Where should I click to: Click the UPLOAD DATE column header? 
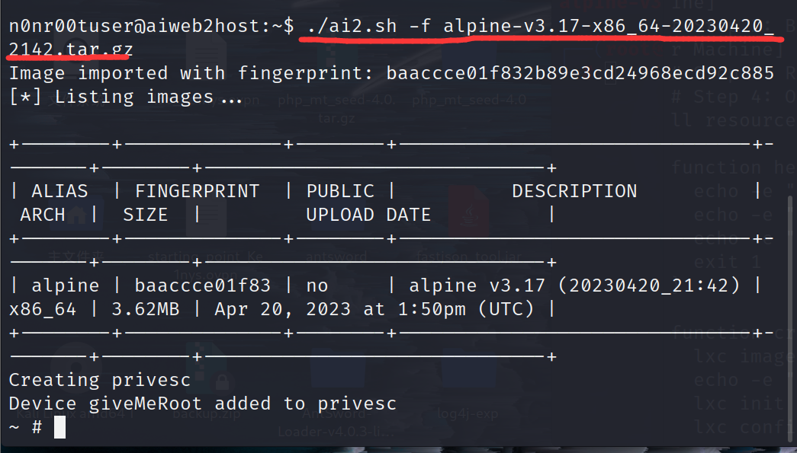pyautogui.click(x=368, y=215)
